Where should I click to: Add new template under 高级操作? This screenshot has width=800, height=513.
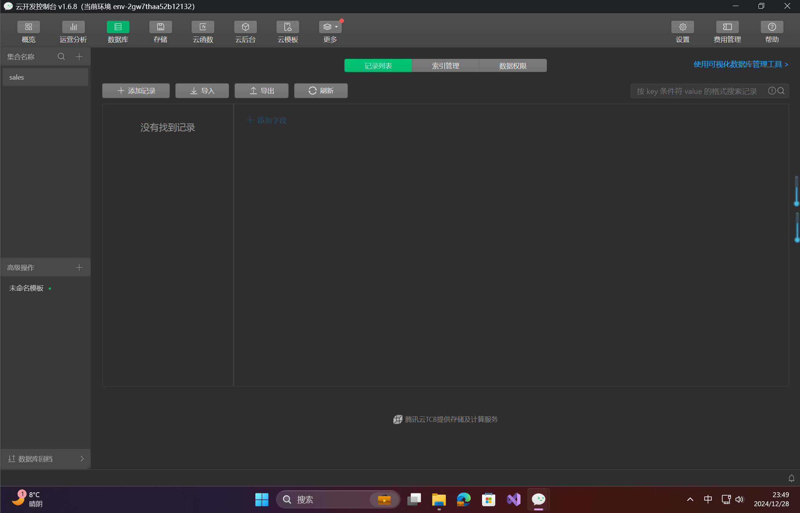click(x=79, y=267)
